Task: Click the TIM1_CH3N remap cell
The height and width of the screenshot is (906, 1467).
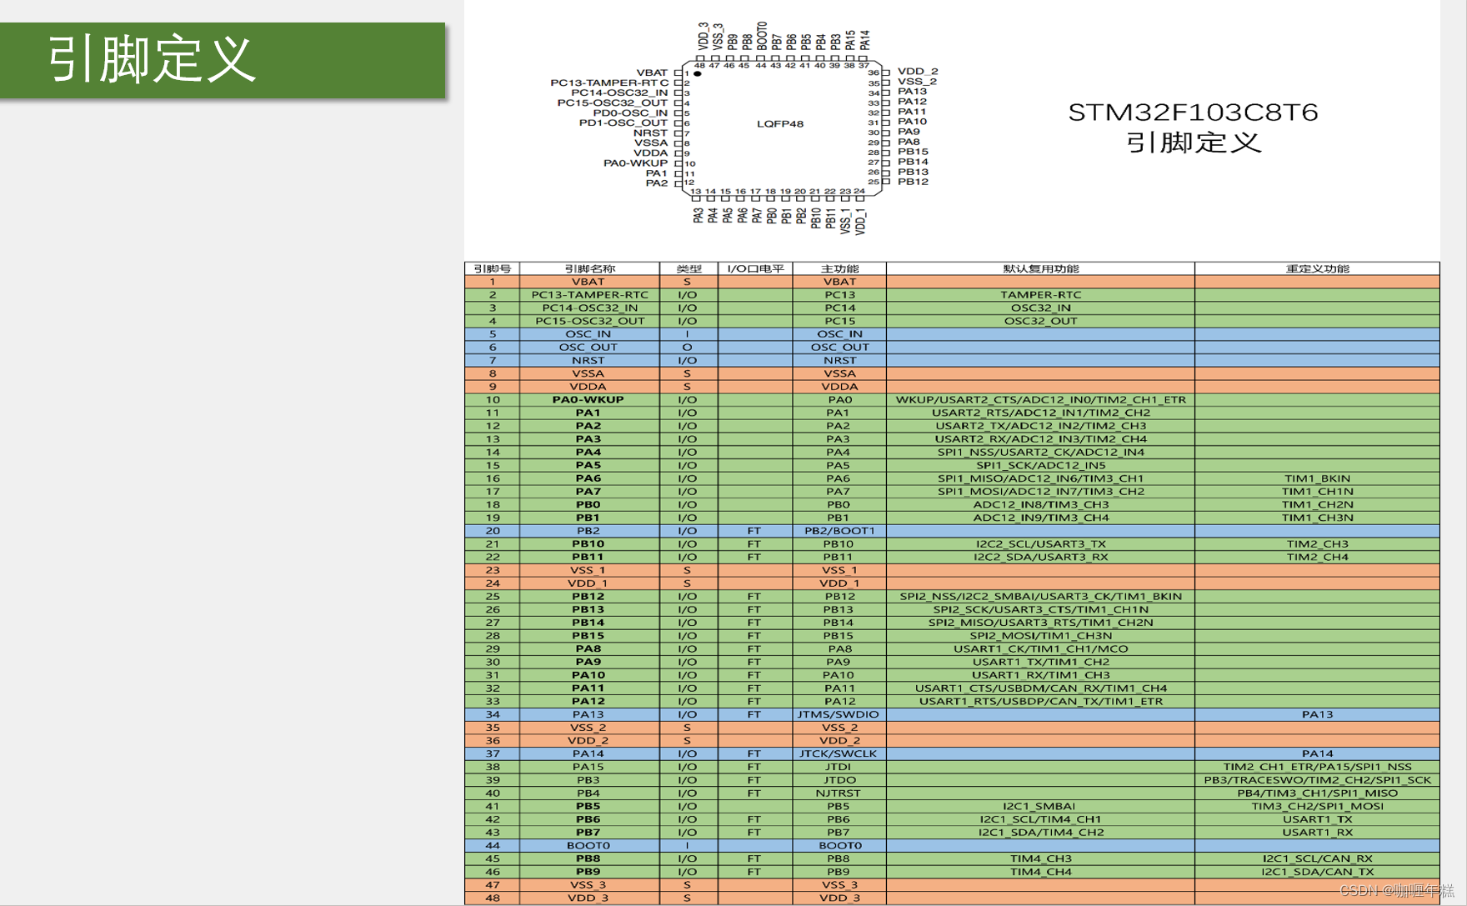Action: (1317, 518)
